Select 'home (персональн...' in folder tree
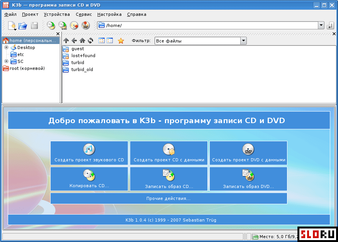The image size is (338, 242). point(31,41)
